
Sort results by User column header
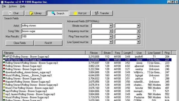139,53
